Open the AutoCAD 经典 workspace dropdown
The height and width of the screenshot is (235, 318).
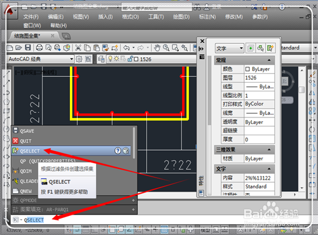pyautogui.click(x=41, y=59)
